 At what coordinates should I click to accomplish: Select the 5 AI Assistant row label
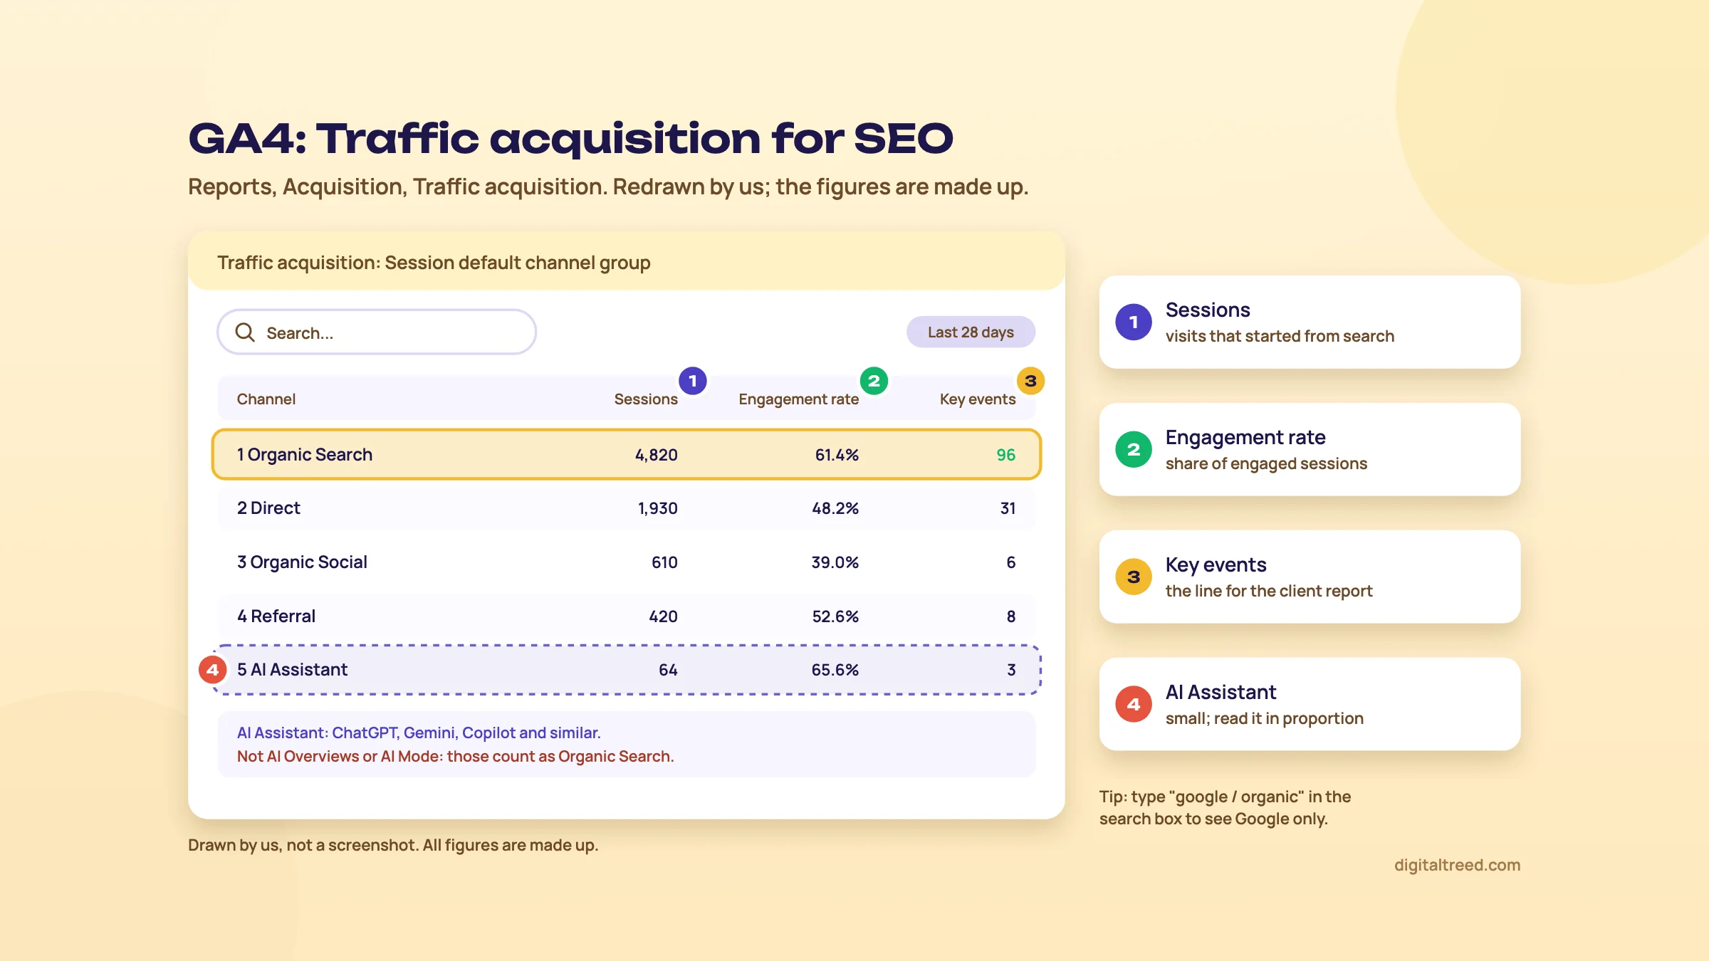click(x=292, y=670)
